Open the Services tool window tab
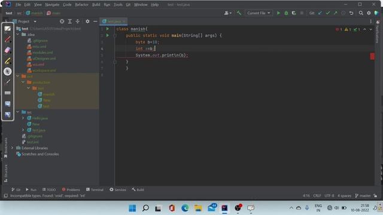Image resolution: width=383 pixels, height=215 pixels. [x=118, y=189]
